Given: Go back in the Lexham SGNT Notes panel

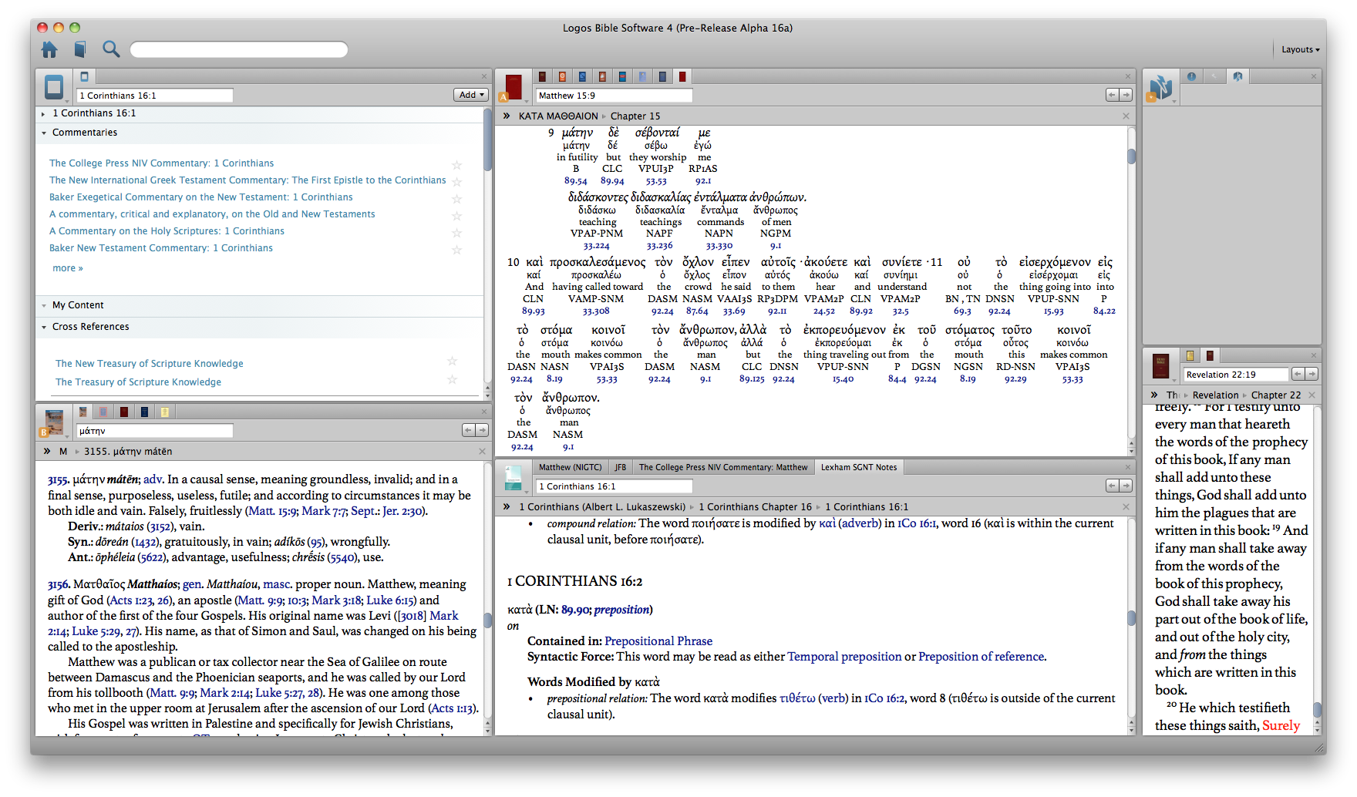Looking at the screenshot, I should [1112, 486].
